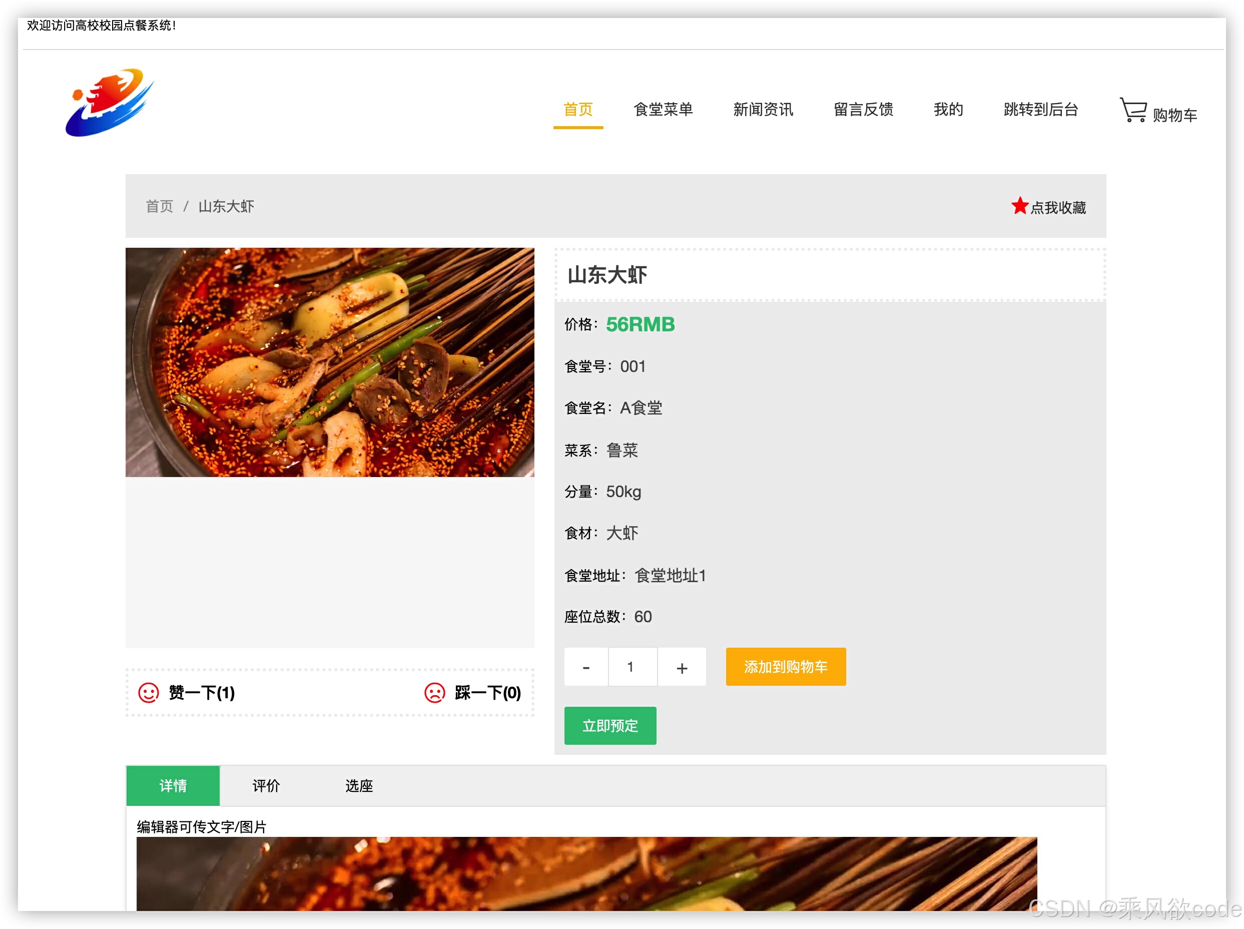The height and width of the screenshot is (929, 1244).
Task: Click 跳转到后台 navigation link
Action: click(1040, 110)
